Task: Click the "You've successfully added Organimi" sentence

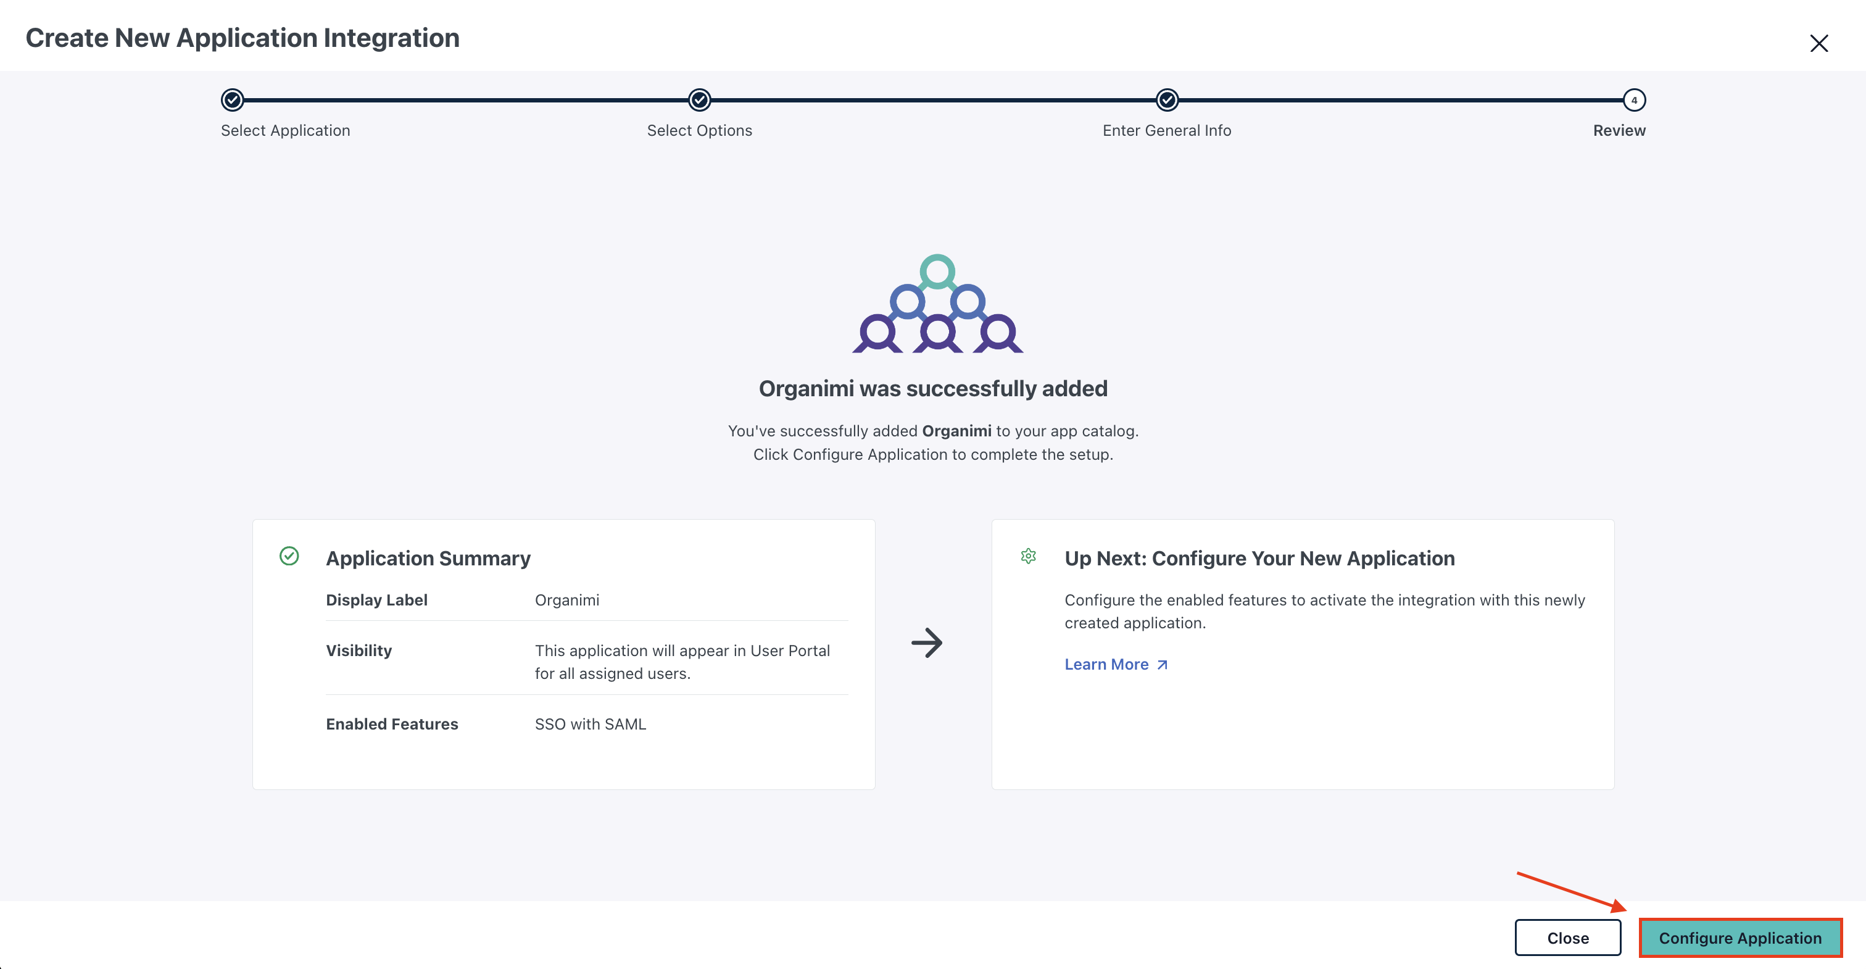Action: coord(933,431)
